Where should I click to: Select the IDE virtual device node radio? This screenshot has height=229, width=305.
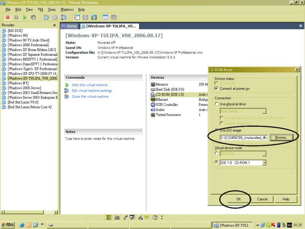tap(216, 162)
